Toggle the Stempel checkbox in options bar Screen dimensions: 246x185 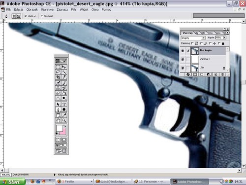[42, 16]
